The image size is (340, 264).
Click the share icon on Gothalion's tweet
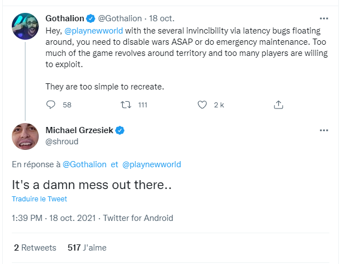tap(278, 105)
